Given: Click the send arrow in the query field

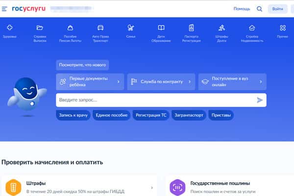Looking at the screenshot, I should (260, 100).
